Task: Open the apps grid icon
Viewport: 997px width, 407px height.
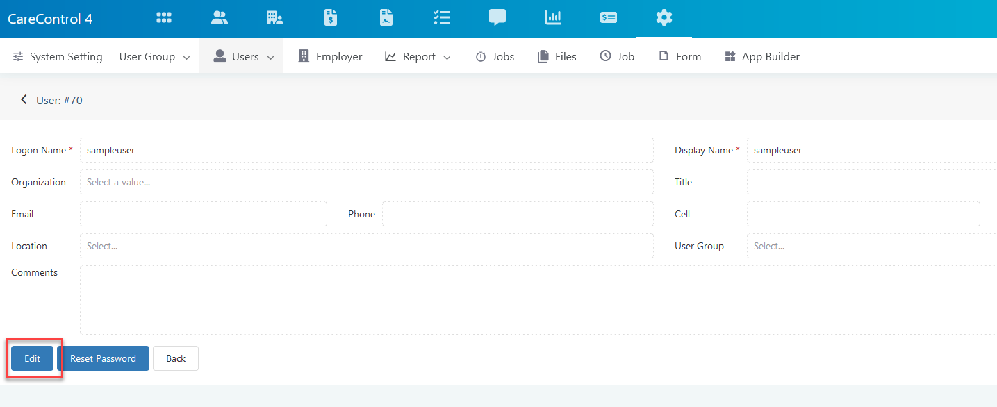Action: click(164, 18)
